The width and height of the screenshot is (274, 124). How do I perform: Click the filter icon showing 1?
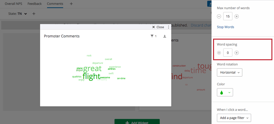[x=153, y=36]
